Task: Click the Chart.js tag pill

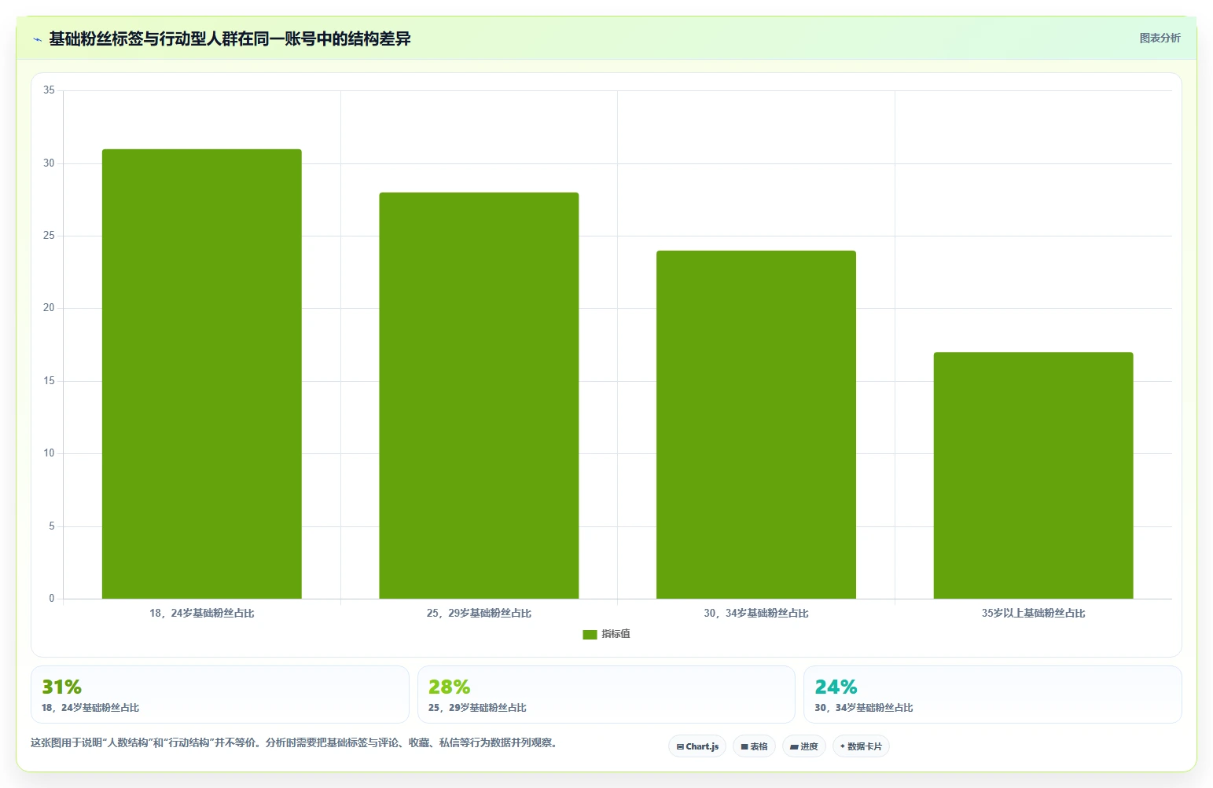Action: pos(697,746)
